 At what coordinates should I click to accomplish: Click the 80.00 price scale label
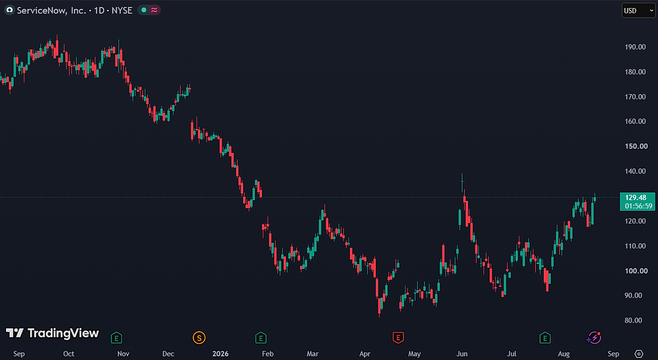633,320
